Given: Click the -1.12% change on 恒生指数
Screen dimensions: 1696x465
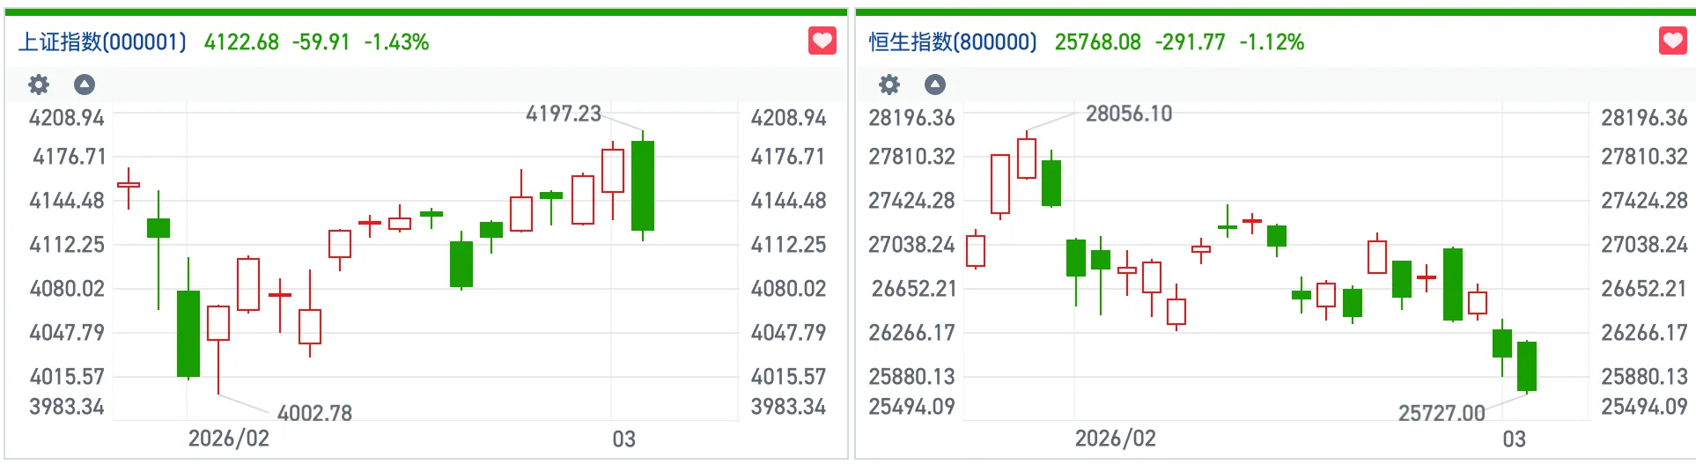Looking at the screenshot, I should (x=1272, y=42).
